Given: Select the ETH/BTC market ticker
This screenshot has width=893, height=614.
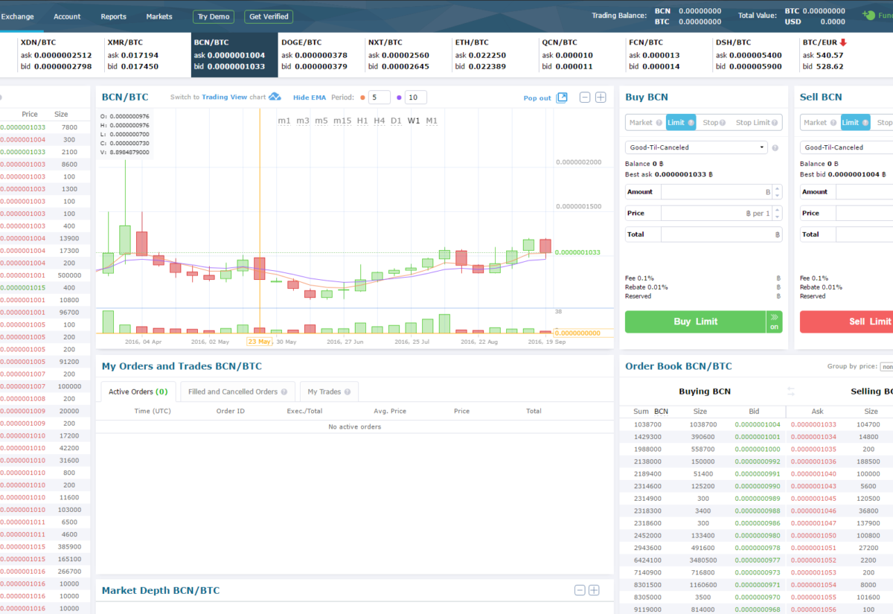Looking at the screenshot, I should (x=495, y=54).
